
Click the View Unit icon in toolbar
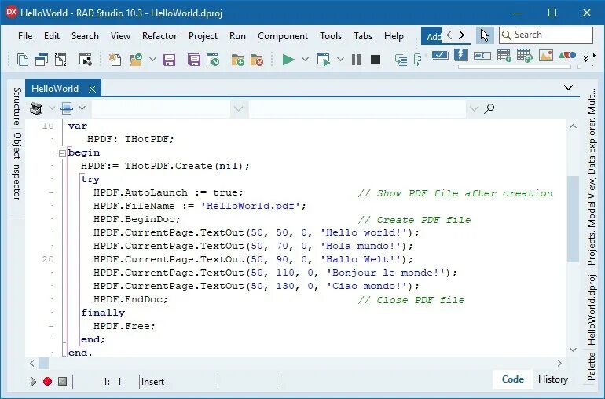tap(22, 60)
